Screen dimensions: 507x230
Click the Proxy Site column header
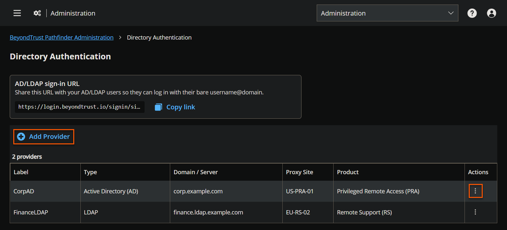308,172
